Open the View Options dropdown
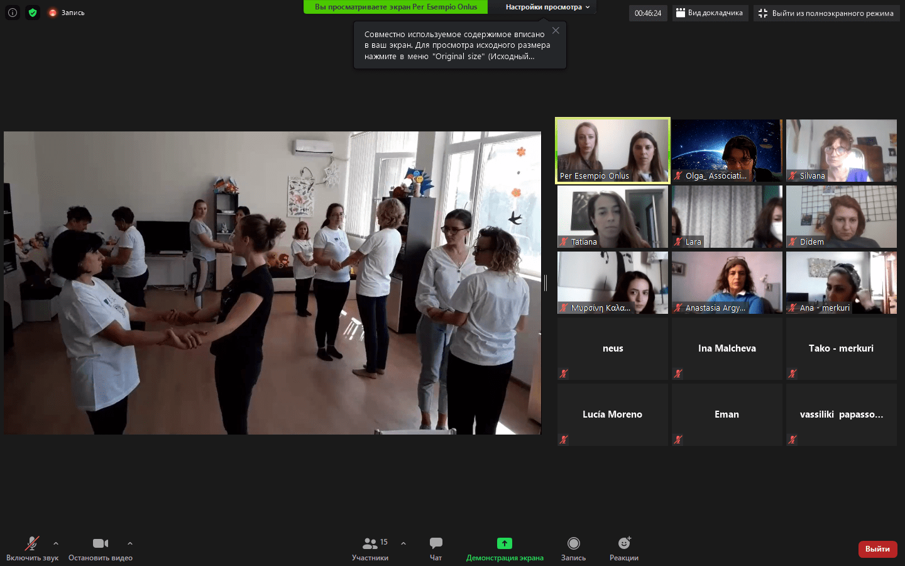Screen dimensions: 905x566 tap(547, 7)
